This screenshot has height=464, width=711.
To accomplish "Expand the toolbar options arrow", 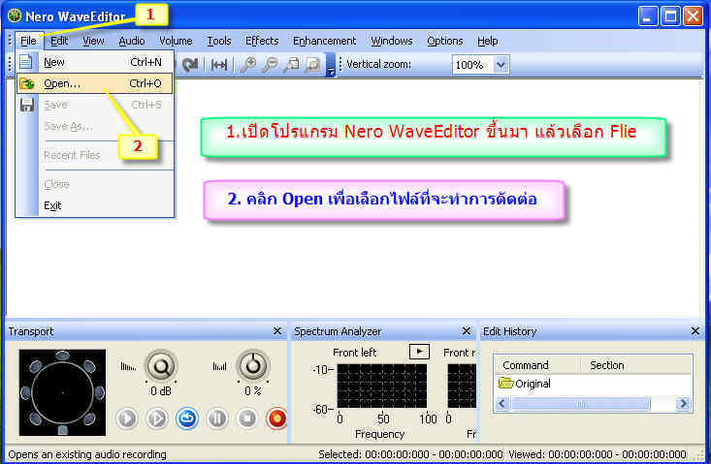I will click(x=331, y=66).
